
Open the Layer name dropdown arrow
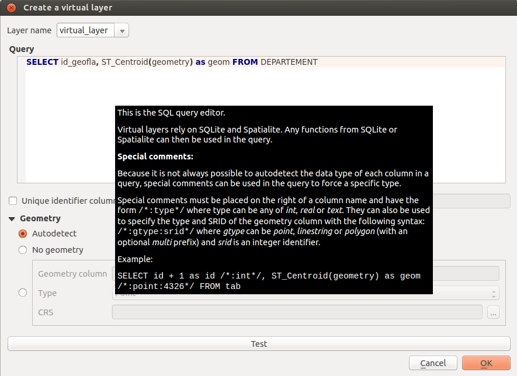[122, 30]
